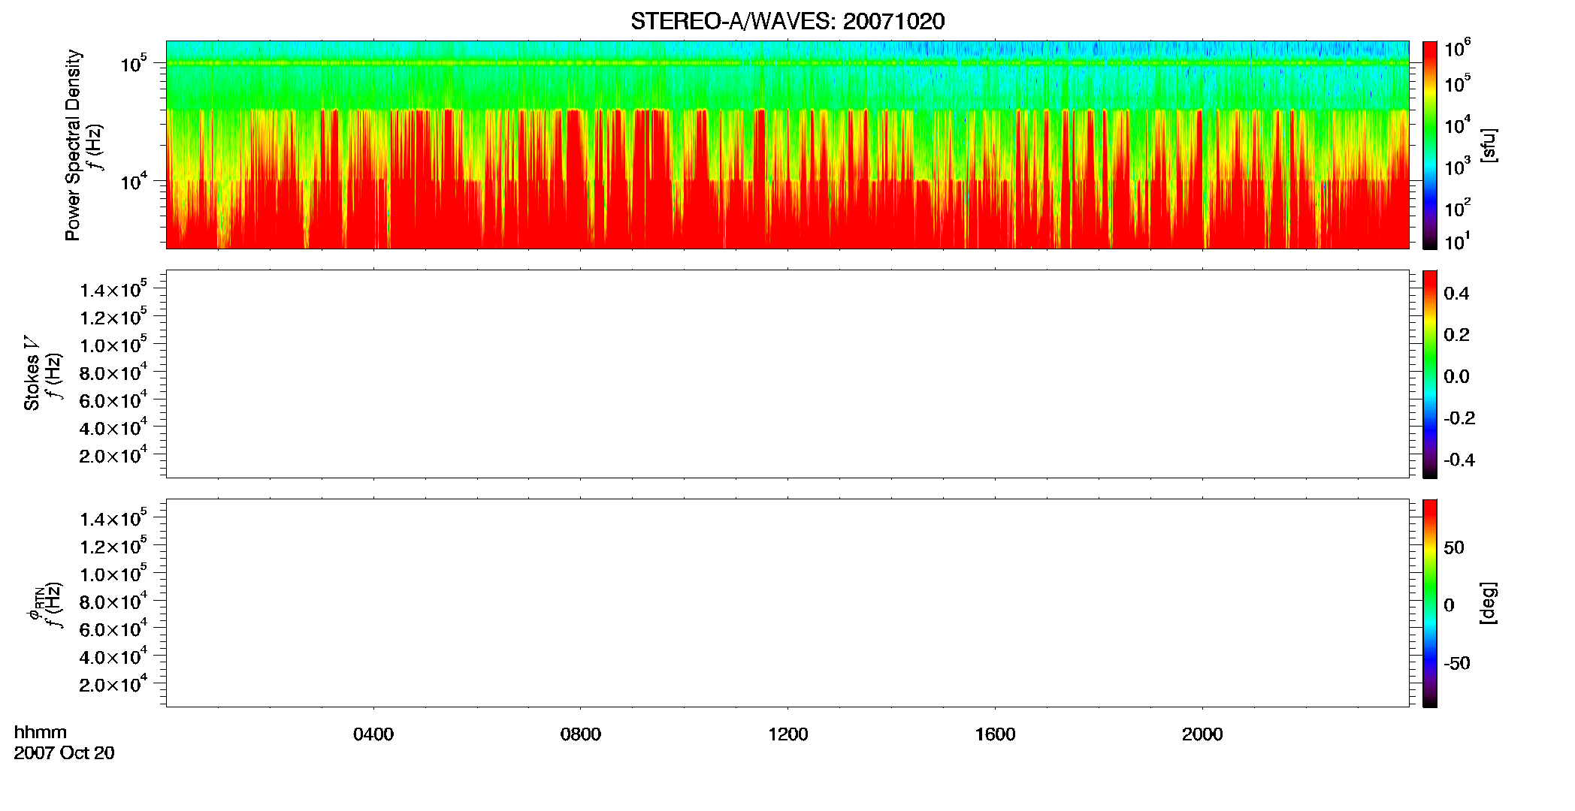Click the Power Spectral Density axis label

pos(73,145)
